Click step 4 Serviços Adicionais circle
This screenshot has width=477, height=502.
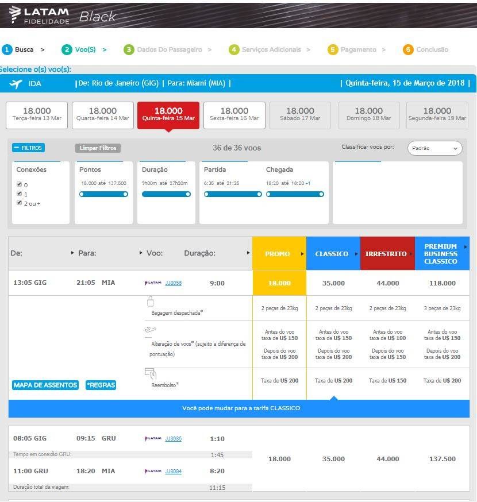(x=234, y=49)
